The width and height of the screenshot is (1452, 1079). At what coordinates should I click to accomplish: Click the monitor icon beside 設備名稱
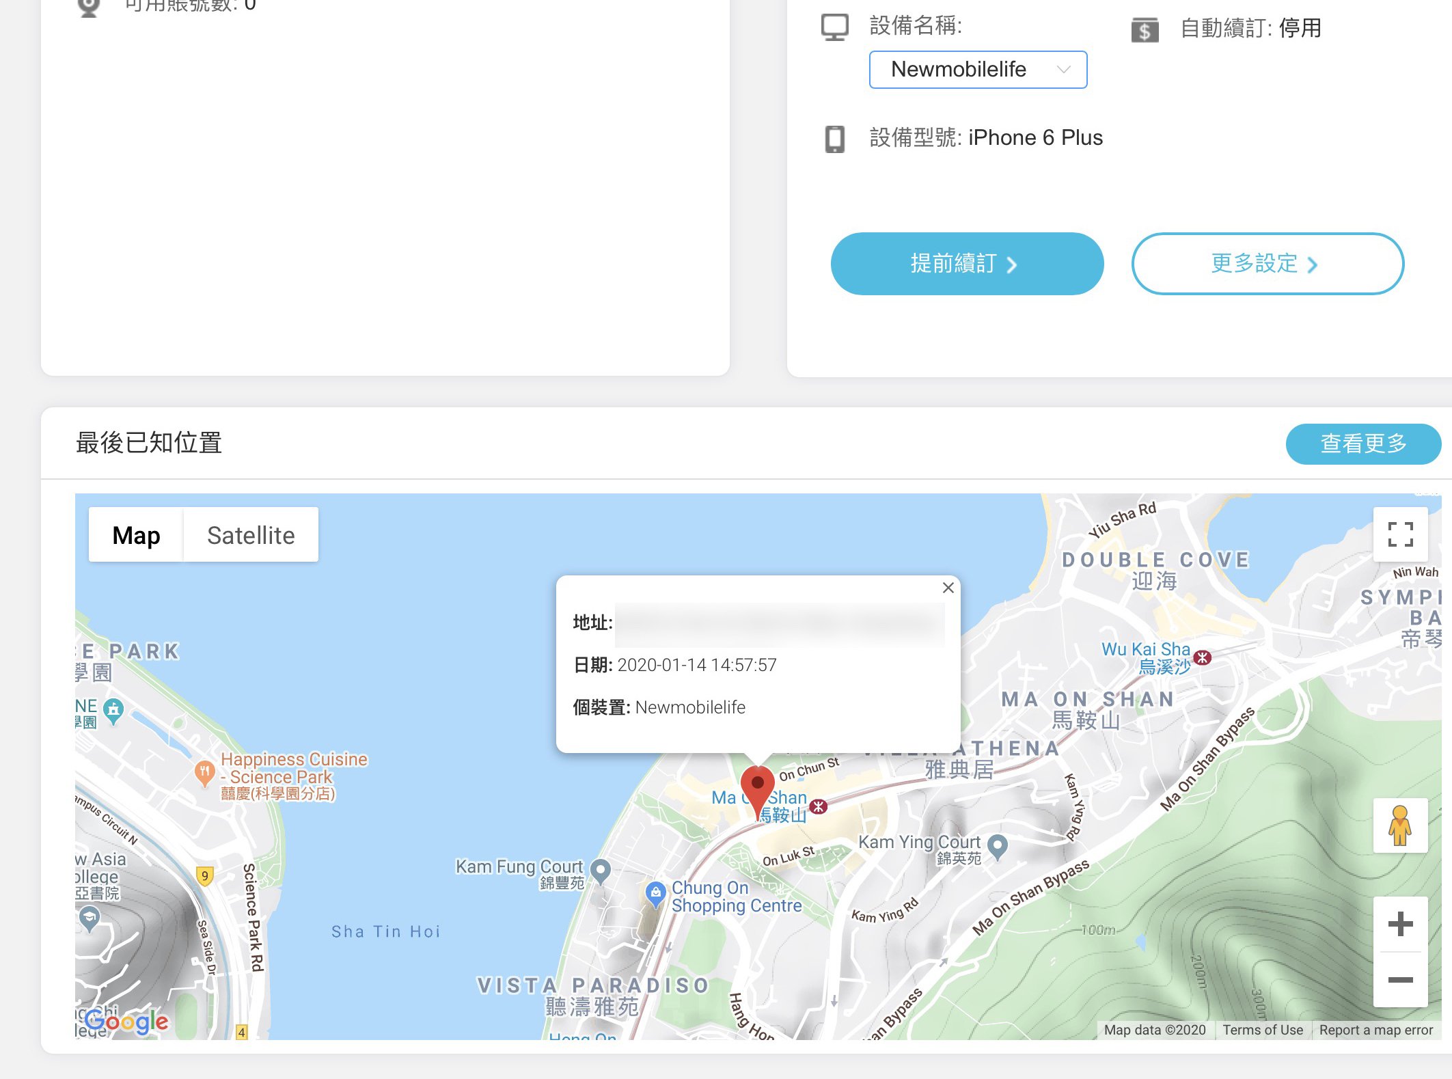(x=834, y=27)
